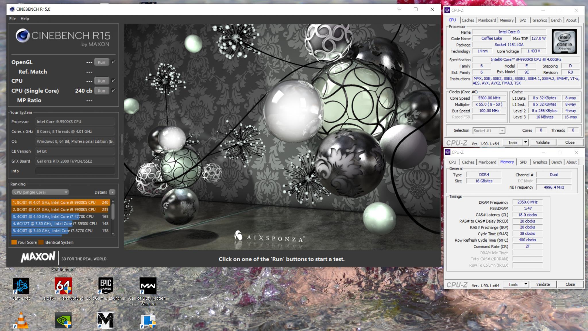Click Tools button in bottom CPU-Z window
Screen dimensions: 588x331
click(x=513, y=284)
